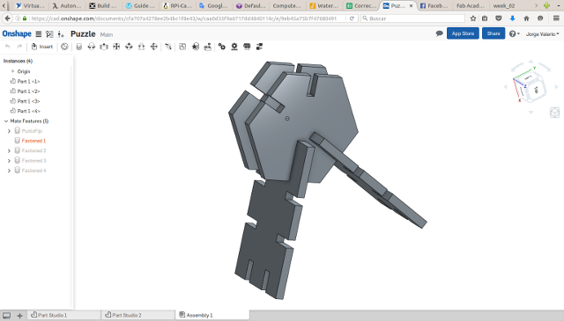Select the Linear relation tool
Image resolution: width=564 pixels, height=321 pixels.
click(x=259, y=47)
